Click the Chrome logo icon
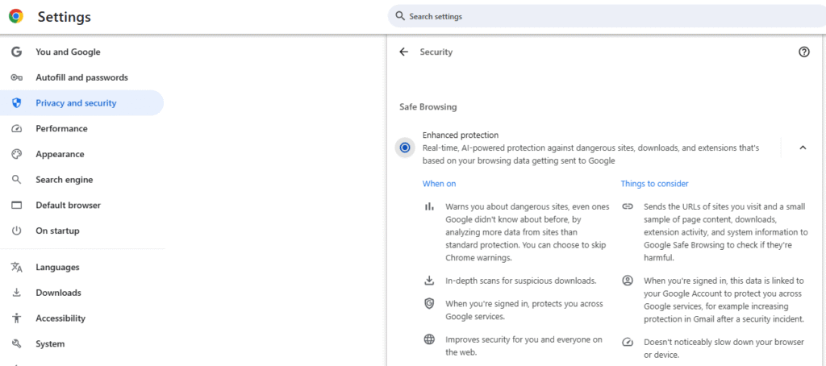826x366 pixels. [x=16, y=16]
